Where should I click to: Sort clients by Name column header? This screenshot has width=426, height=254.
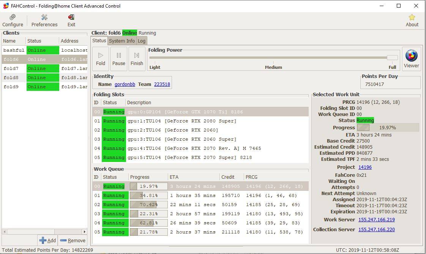click(x=14, y=41)
